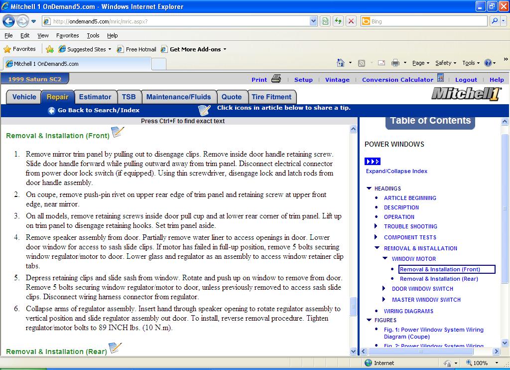Image resolution: width=510 pixels, height=370 pixels.
Task: Click the browser Forward arrow button
Action: [x=22, y=21]
